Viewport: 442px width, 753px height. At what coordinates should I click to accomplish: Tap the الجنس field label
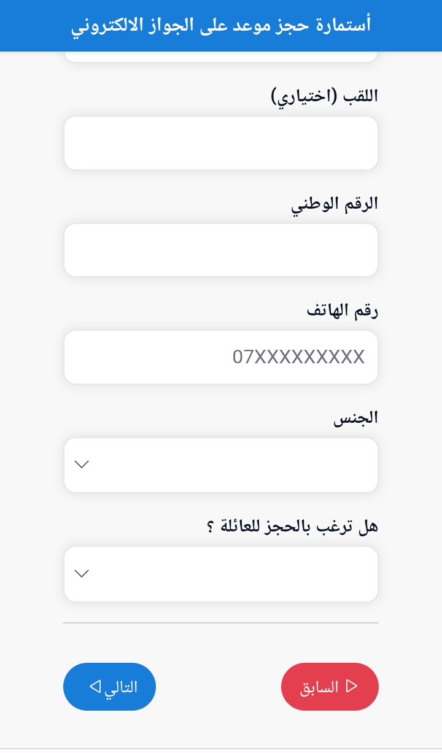[355, 419]
